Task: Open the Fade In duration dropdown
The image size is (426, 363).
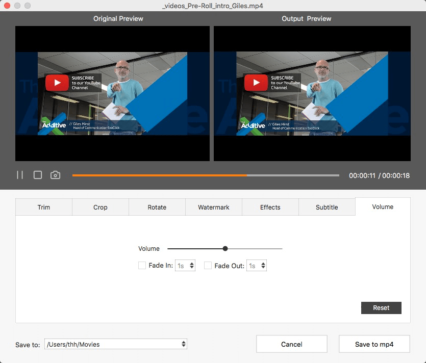Action: tap(185, 266)
